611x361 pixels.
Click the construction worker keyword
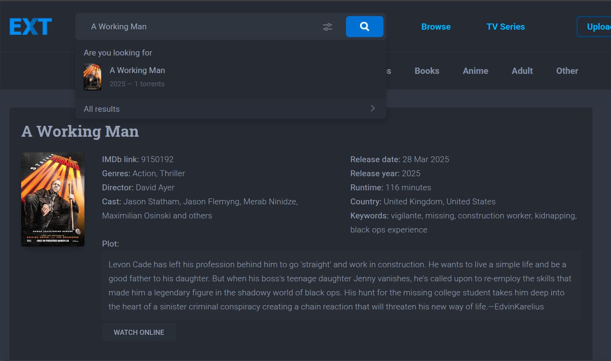pos(495,216)
